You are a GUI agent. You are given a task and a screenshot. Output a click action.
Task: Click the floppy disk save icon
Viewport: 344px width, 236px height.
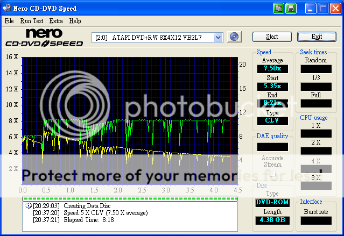(291, 8)
